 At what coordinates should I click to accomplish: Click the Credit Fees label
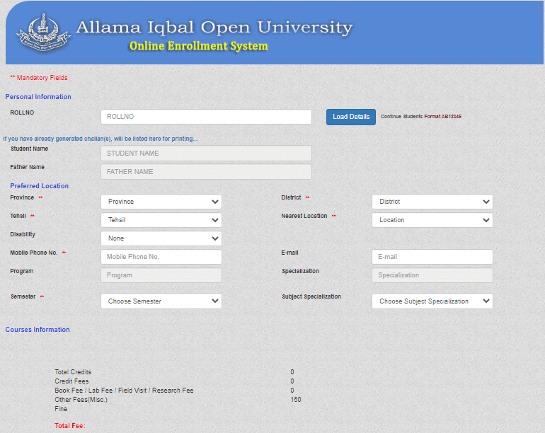[x=71, y=381]
